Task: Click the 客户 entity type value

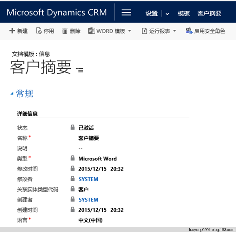Action: 83,189
